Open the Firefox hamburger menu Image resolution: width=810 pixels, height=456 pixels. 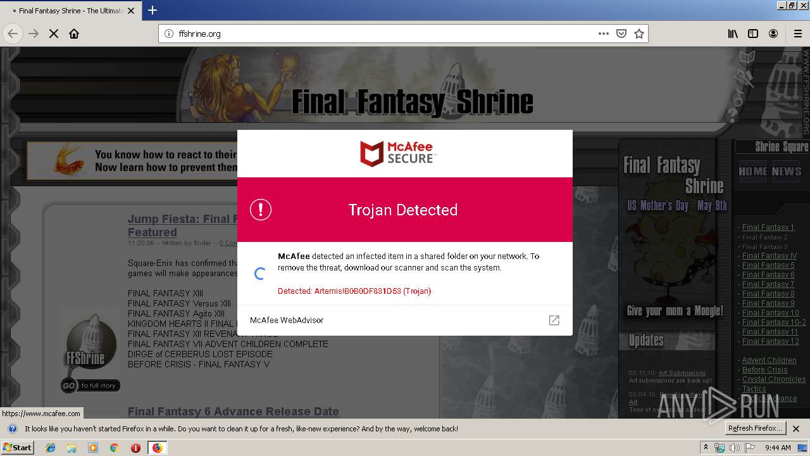click(x=798, y=34)
